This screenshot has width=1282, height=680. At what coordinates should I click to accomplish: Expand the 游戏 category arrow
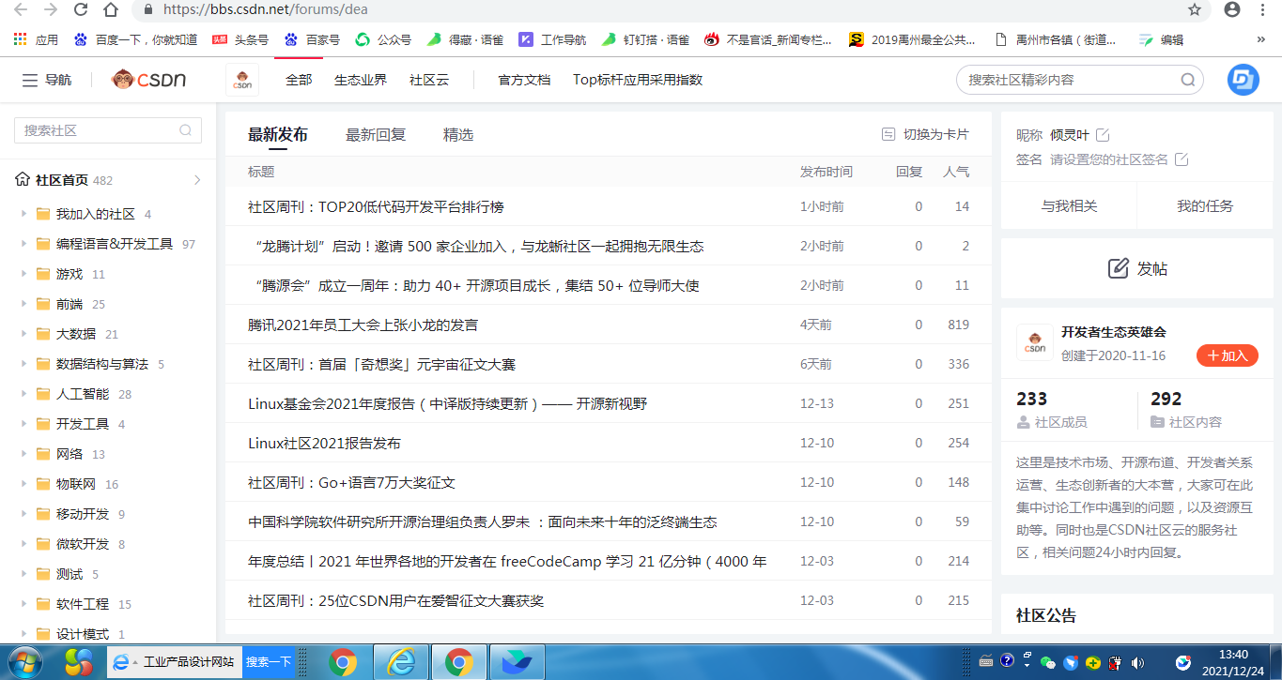pyautogui.click(x=23, y=274)
